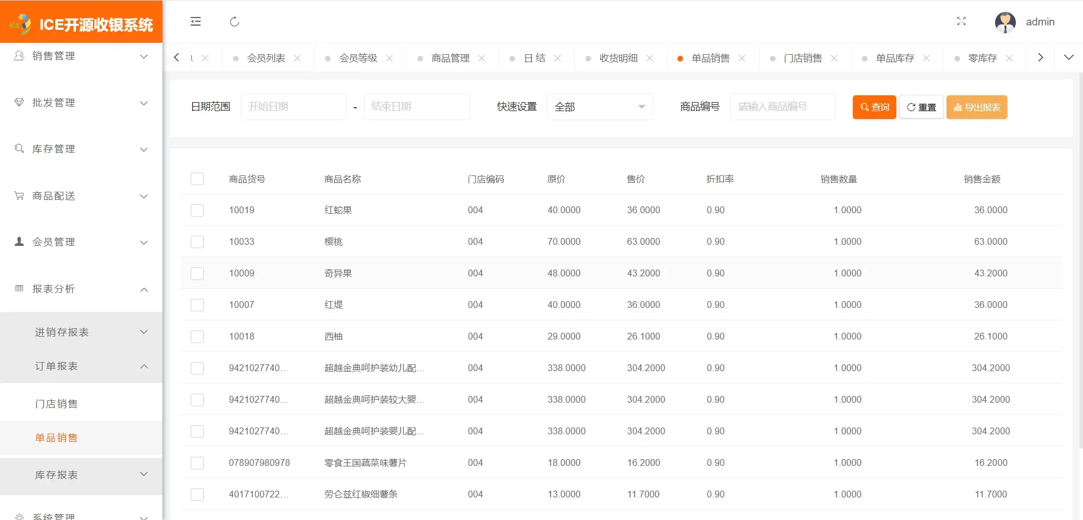1083x520 pixels.
Task: Check the row for 红提
Action: 197,305
